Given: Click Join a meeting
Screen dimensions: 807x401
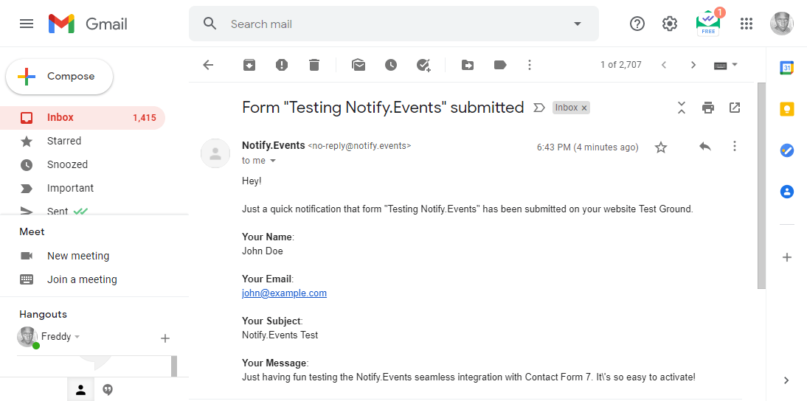Looking at the screenshot, I should point(83,279).
